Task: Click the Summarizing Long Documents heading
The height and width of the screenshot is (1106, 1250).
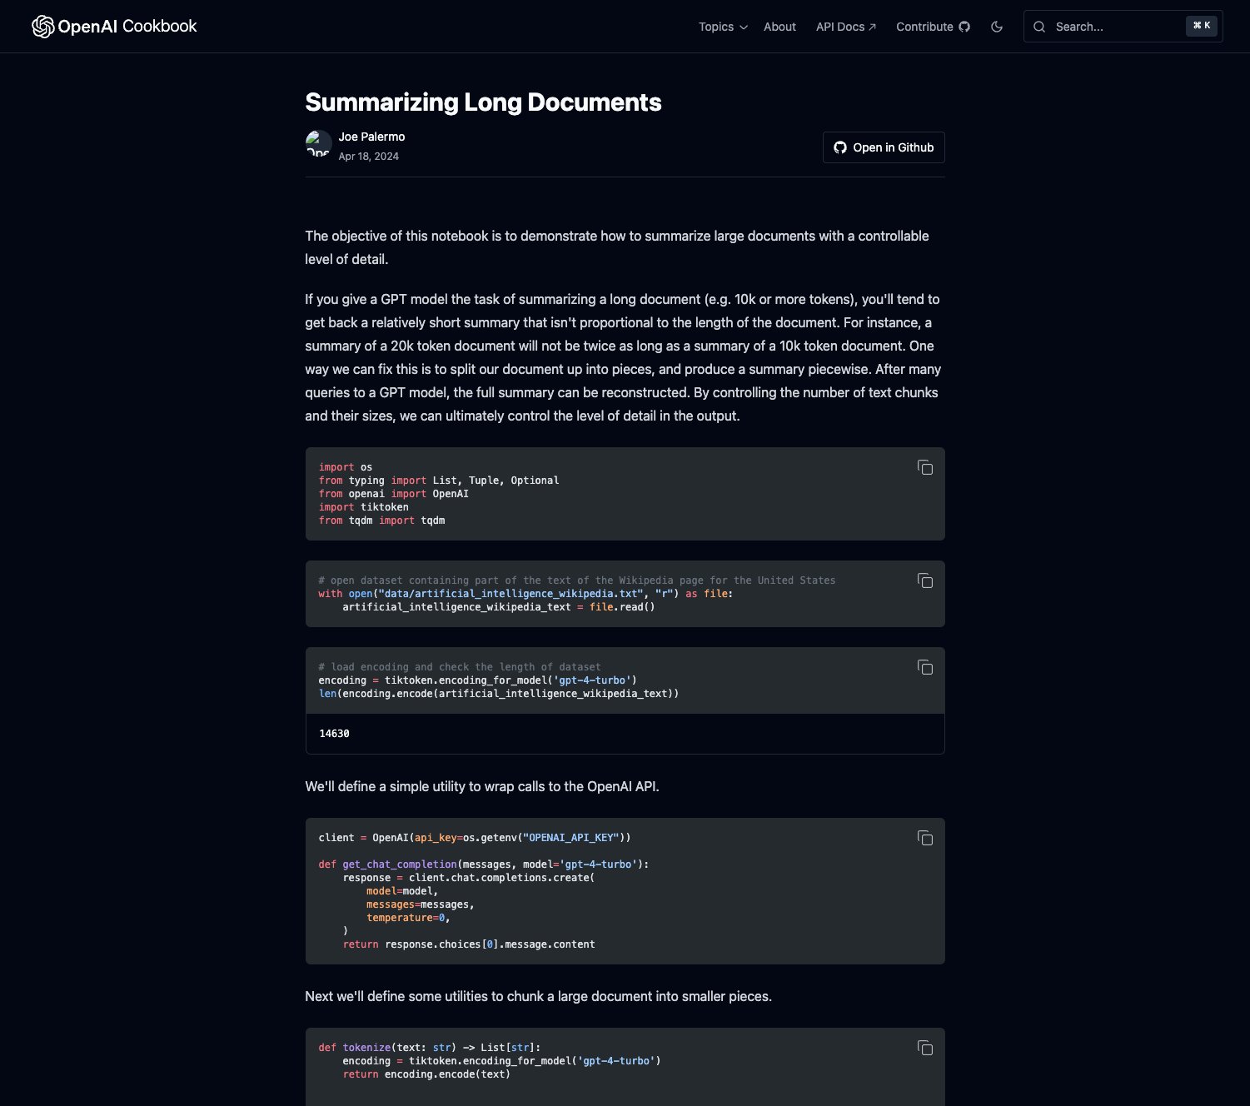Action: click(x=483, y=102)
